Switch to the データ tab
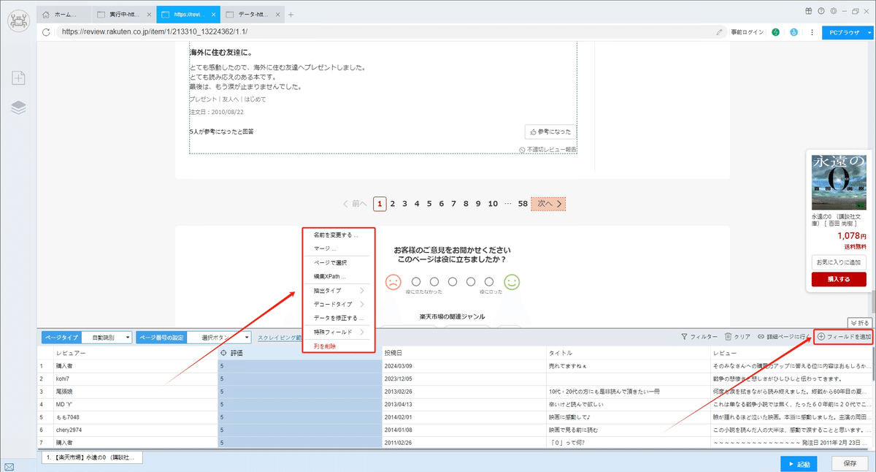The image size is (876, 472). tap(252, 15)
